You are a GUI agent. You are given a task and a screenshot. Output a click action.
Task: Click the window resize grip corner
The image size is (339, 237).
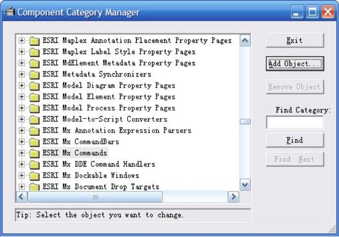[x=332, y=229]
